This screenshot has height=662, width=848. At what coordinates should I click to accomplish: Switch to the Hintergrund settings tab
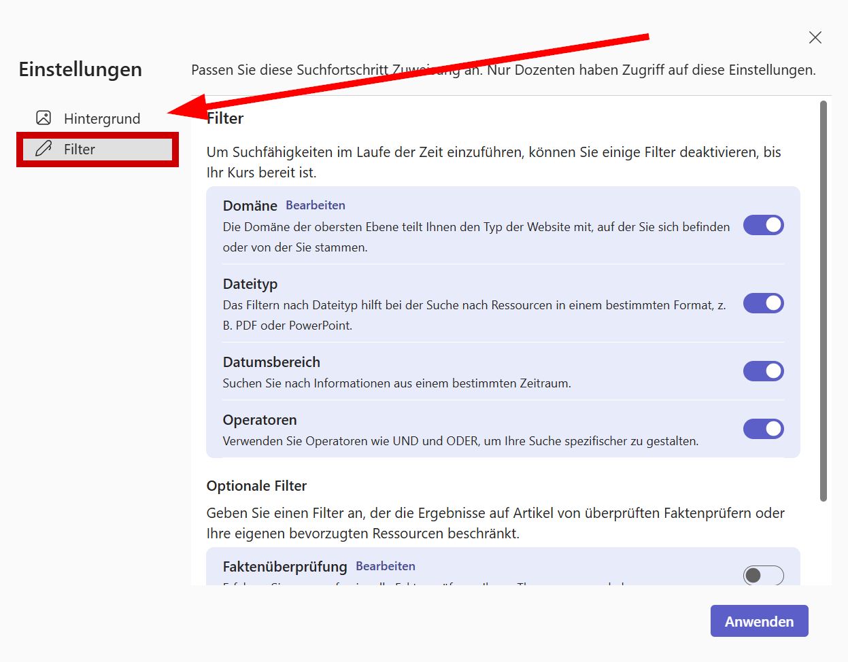(x=101, y=119)
